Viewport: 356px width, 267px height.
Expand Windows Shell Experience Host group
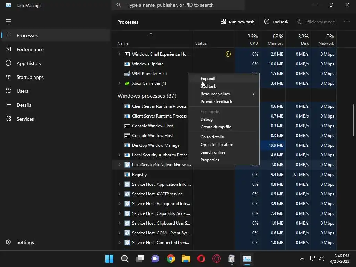[120, 54]
